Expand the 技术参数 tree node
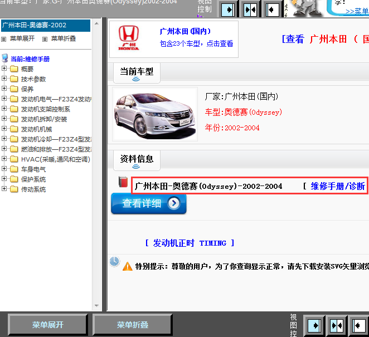The width and height of the screenshot is (369, 337). point(4,78)
